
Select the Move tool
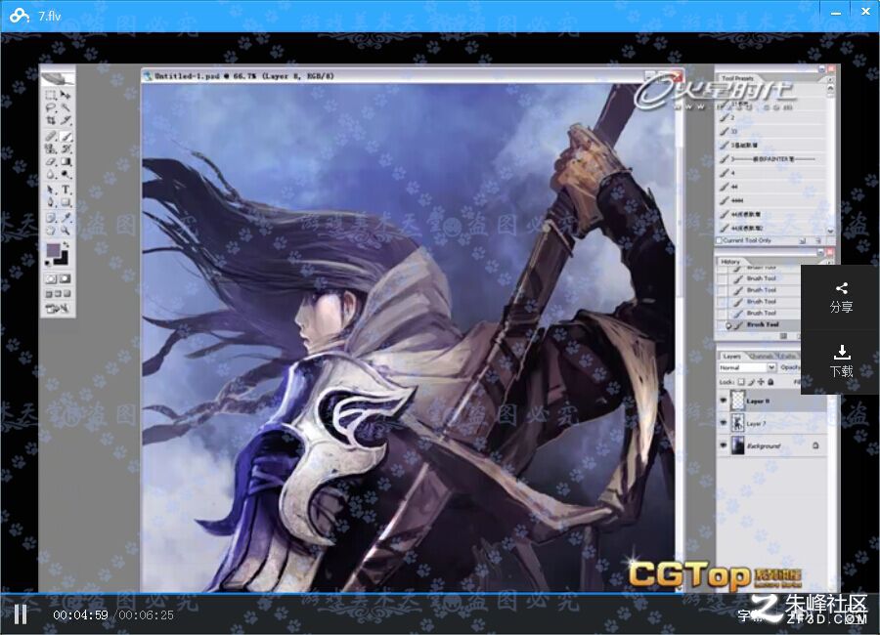66,95
